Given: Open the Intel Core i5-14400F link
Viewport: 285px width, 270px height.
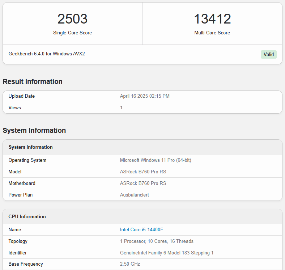Looking at the screenshot, I should point(141,229).
